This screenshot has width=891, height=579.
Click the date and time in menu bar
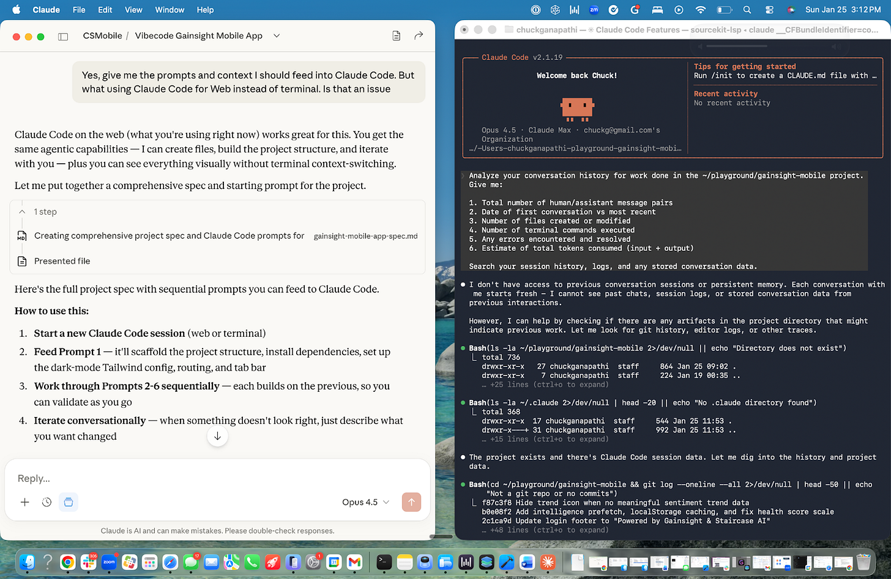pos(843,10)
